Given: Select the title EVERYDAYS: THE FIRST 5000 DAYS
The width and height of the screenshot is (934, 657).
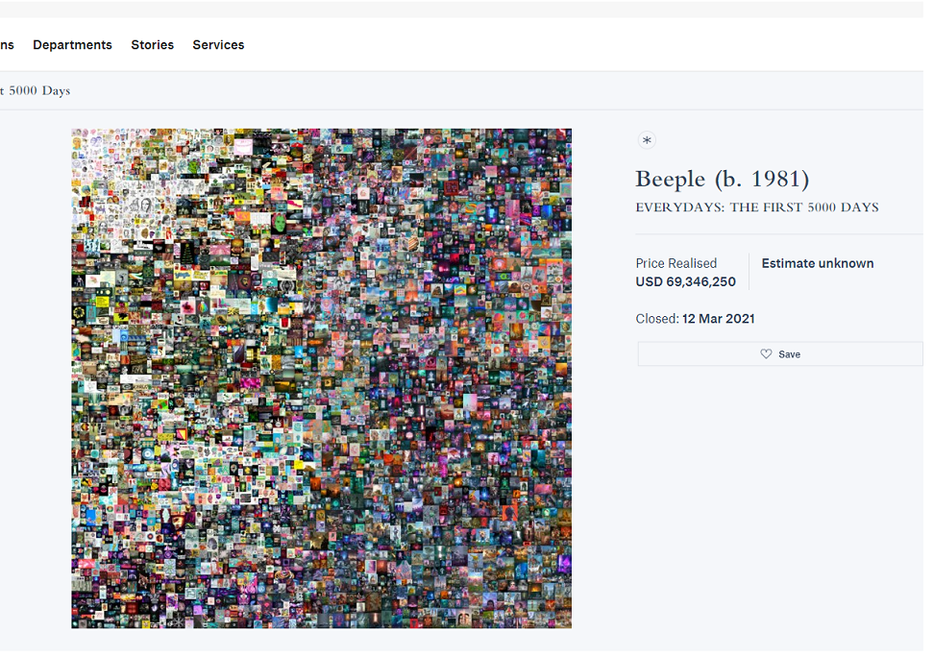Looking at the screenshot, I should click(757, 207).
